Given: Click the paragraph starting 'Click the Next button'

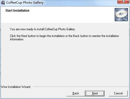Looking at the screenshot, I should click(64, 37).
